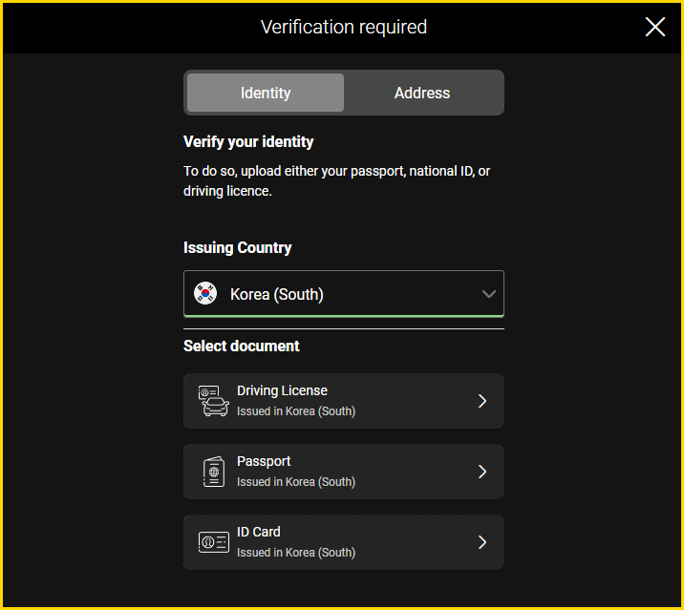Click the Issuing Country label

[237, 247]
